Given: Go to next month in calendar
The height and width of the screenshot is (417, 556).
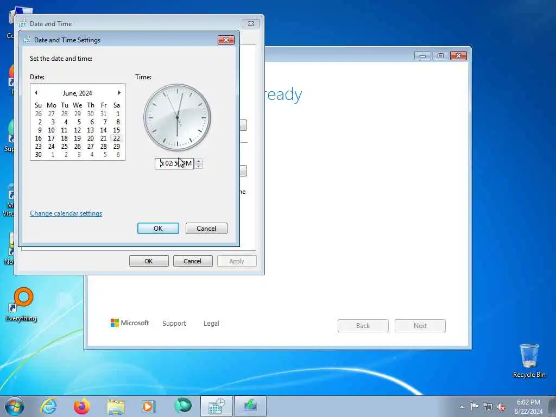Looking at the screenshot, I should (x=119, y=92).
